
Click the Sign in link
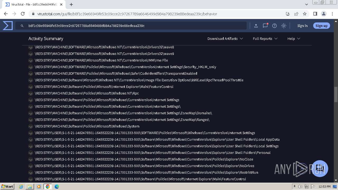point(302,26)
